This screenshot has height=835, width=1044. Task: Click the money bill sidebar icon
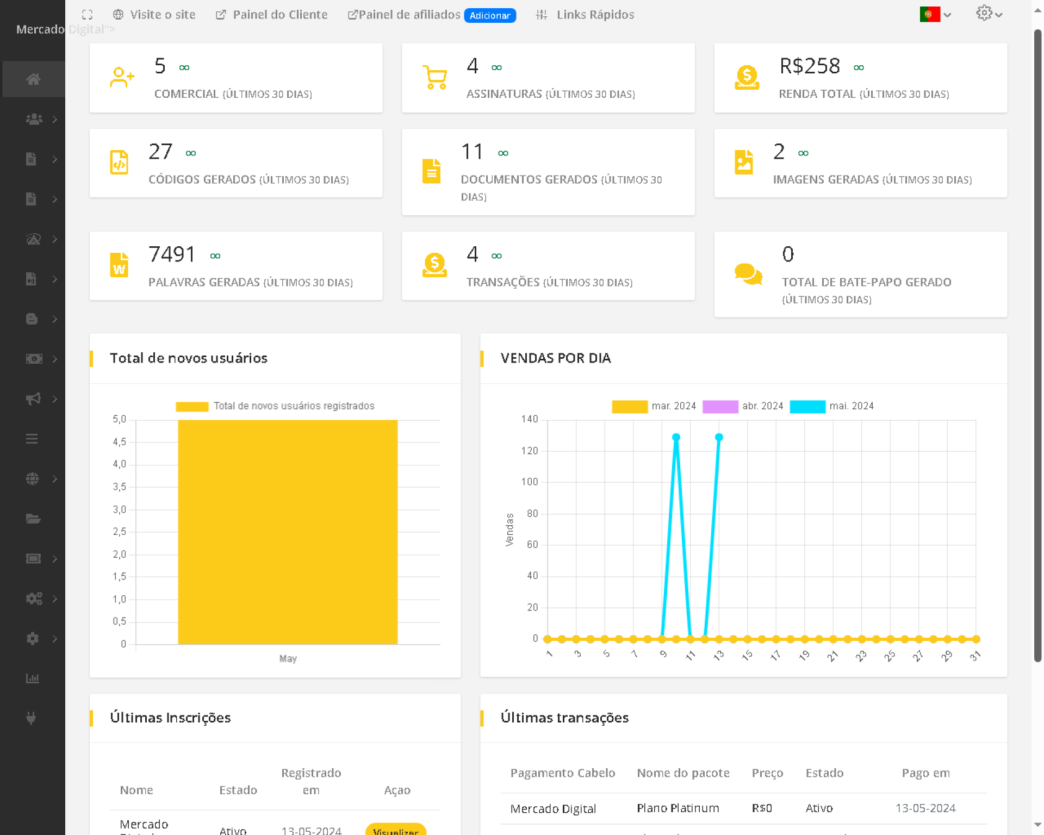[x=34, y=359]
